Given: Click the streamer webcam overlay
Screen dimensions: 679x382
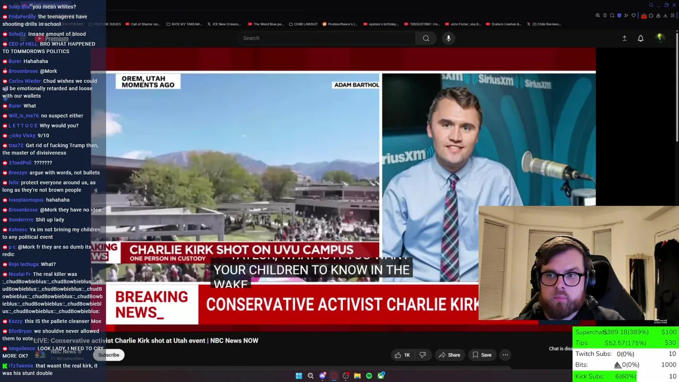Looking at the screenshot, I should pyautogui.click(x=578, y=264).
